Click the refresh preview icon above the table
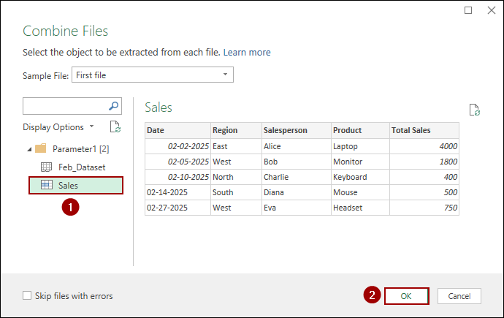The height and width of the screenshot is (318, 504). pos(474,110)
